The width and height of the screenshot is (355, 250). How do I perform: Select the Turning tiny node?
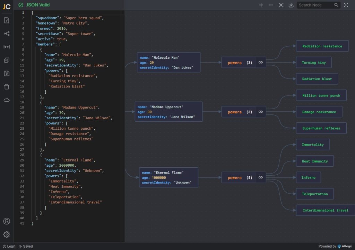click(314, 63)
